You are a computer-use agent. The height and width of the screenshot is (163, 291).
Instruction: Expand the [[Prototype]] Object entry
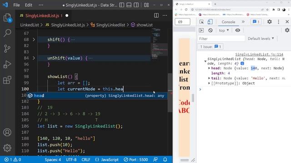point(209,83)
